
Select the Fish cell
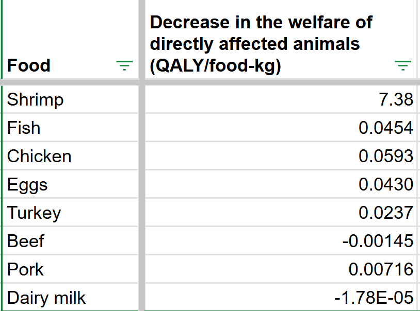pyautogui.click(x=70, y=128)
